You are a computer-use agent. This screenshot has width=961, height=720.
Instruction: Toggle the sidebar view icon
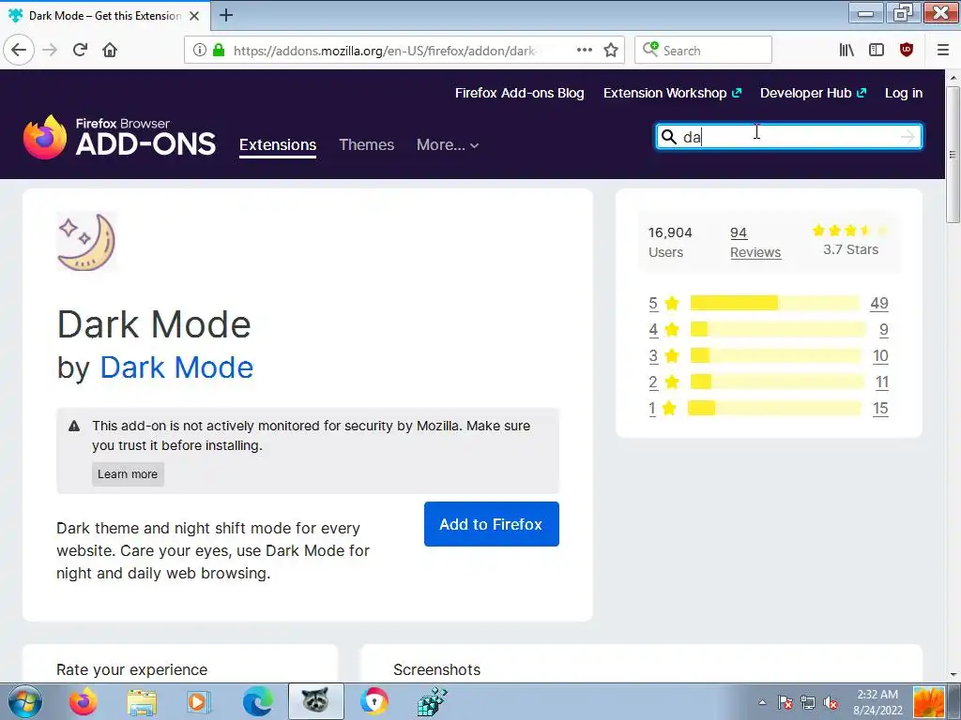pyautogui.click(x=877, y=50)
